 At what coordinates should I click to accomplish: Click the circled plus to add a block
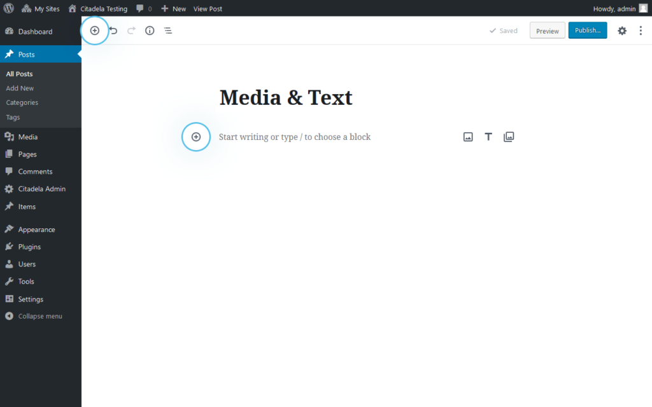195,137
